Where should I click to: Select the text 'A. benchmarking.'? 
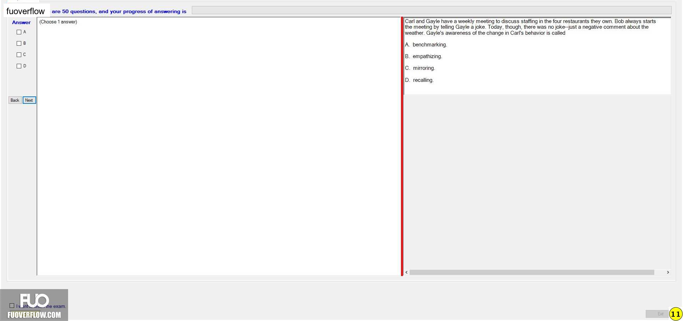426,45
